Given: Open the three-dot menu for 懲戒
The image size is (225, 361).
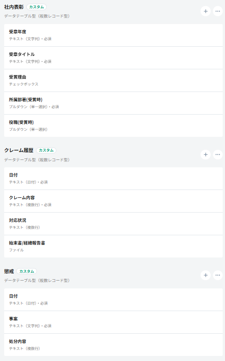Looking at the screenshot, I should pyautogui.click(x=218, y=275).
